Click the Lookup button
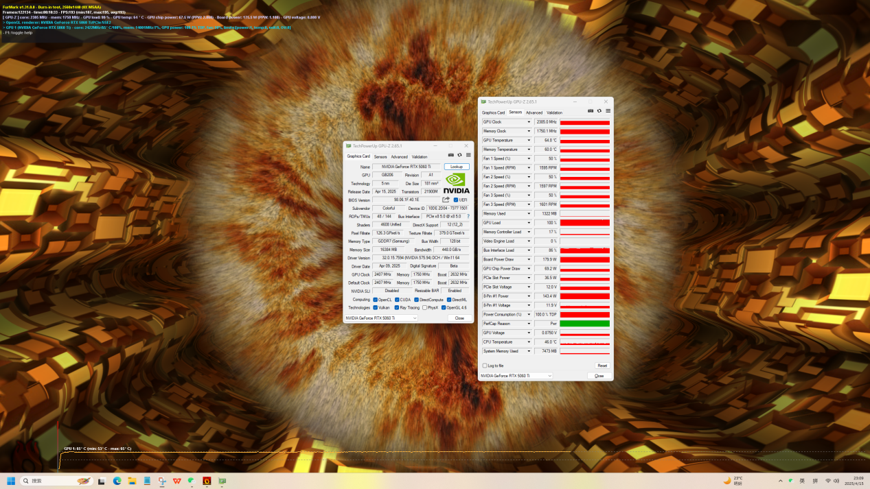Screen dimensions: 870x489 pyautogui.click(x=457, y=167)
